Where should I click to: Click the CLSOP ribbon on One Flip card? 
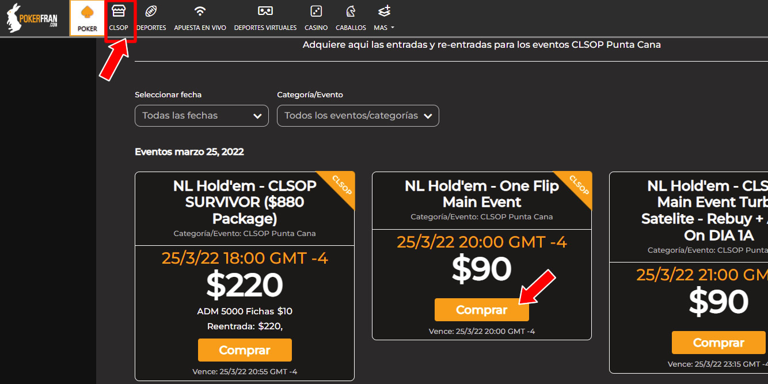(x=579, y=184)
